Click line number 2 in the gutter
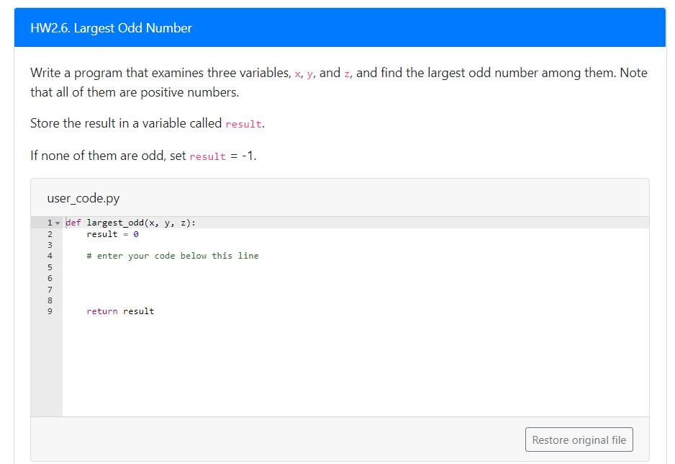Image resolution: width=675 pixels, height=464 pixels. click(x=50, y=233)
